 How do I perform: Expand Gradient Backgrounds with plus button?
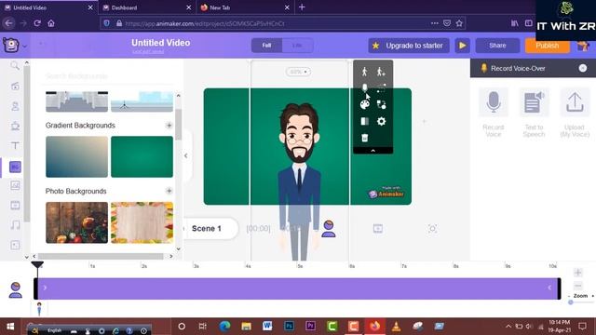pyautogui.click(x=169, y=126)
